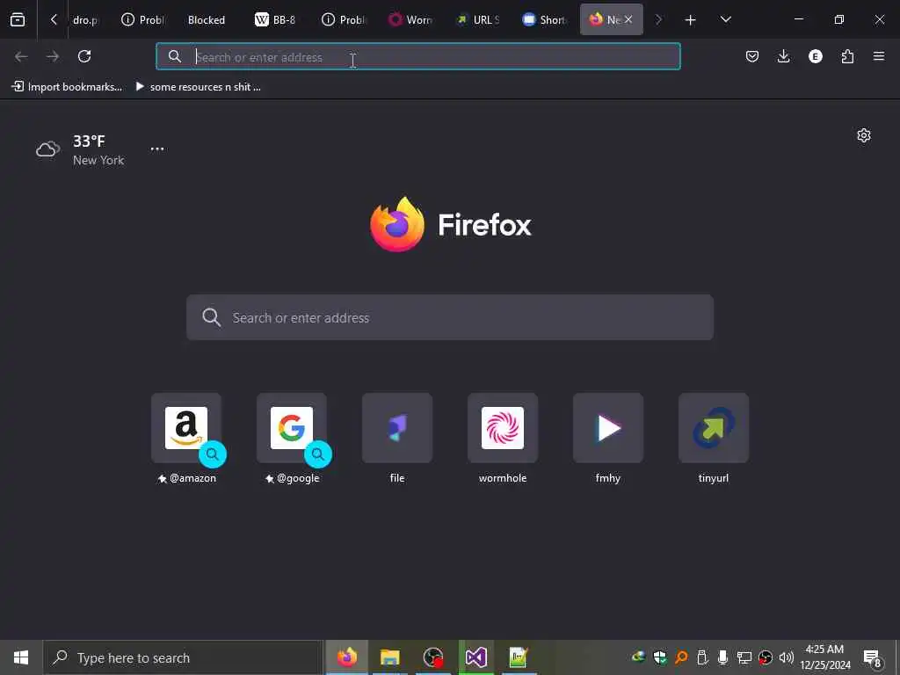
Task: Expand the list all tabs dropdown
Action: 725,19
